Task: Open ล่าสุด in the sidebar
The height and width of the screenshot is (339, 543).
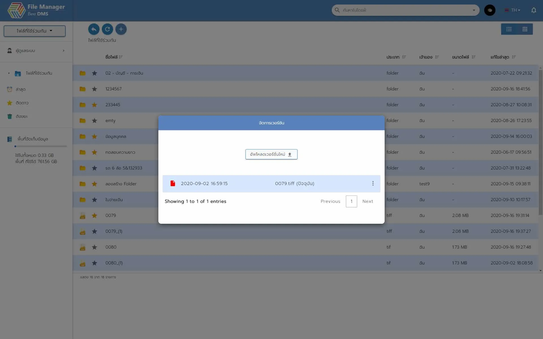Action: 21,89
